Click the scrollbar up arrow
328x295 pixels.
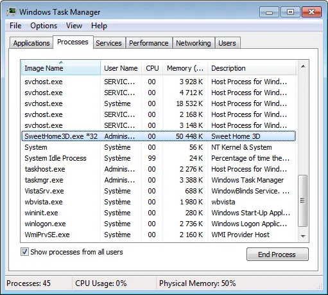303,66
